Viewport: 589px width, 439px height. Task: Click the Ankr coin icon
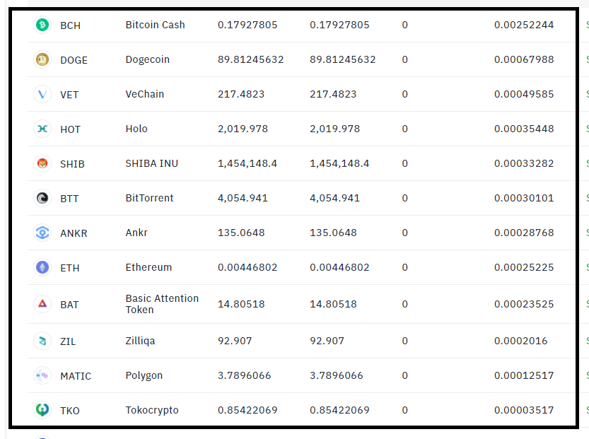click(42, 233)
